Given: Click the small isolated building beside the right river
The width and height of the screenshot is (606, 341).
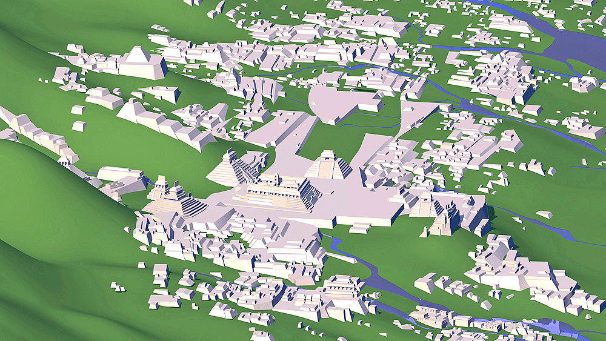Looking at the screenshot, I should (x=544, y=214).
